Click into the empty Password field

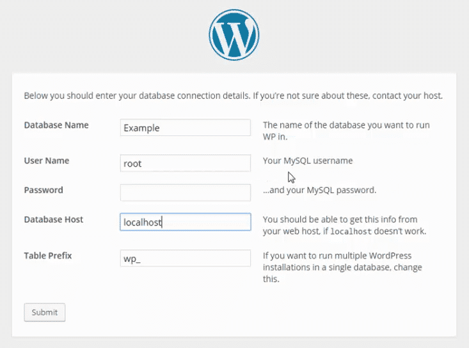click(186, 192)
